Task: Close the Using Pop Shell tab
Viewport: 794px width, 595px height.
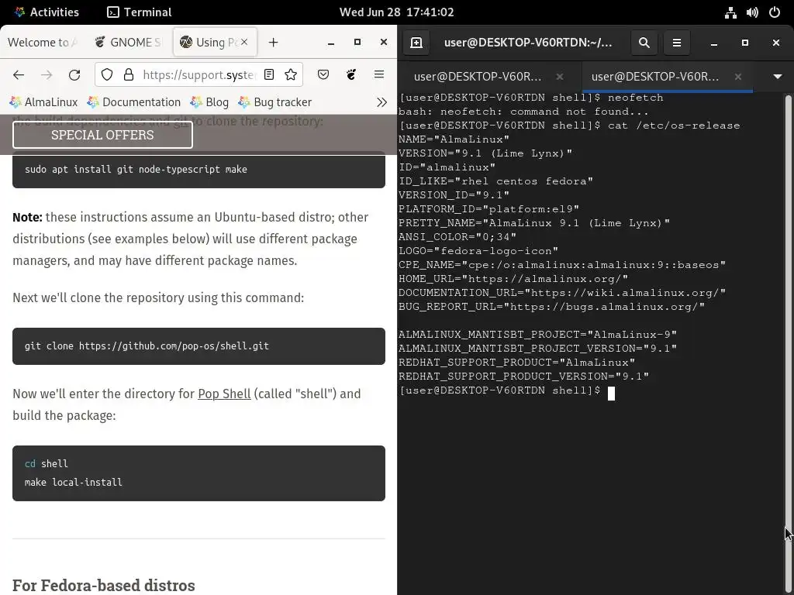Action: (244, 42)
